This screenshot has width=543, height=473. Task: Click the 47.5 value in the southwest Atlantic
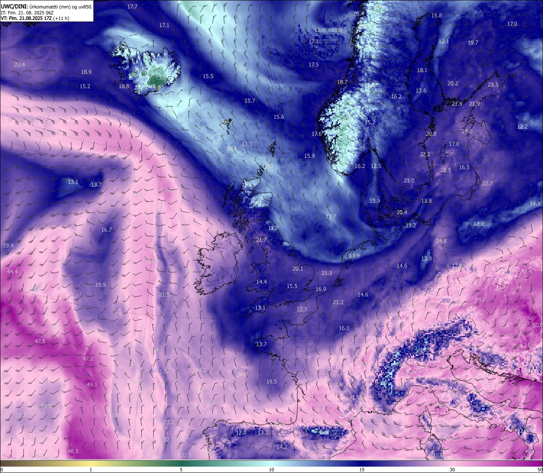click(x=40, y=341)
